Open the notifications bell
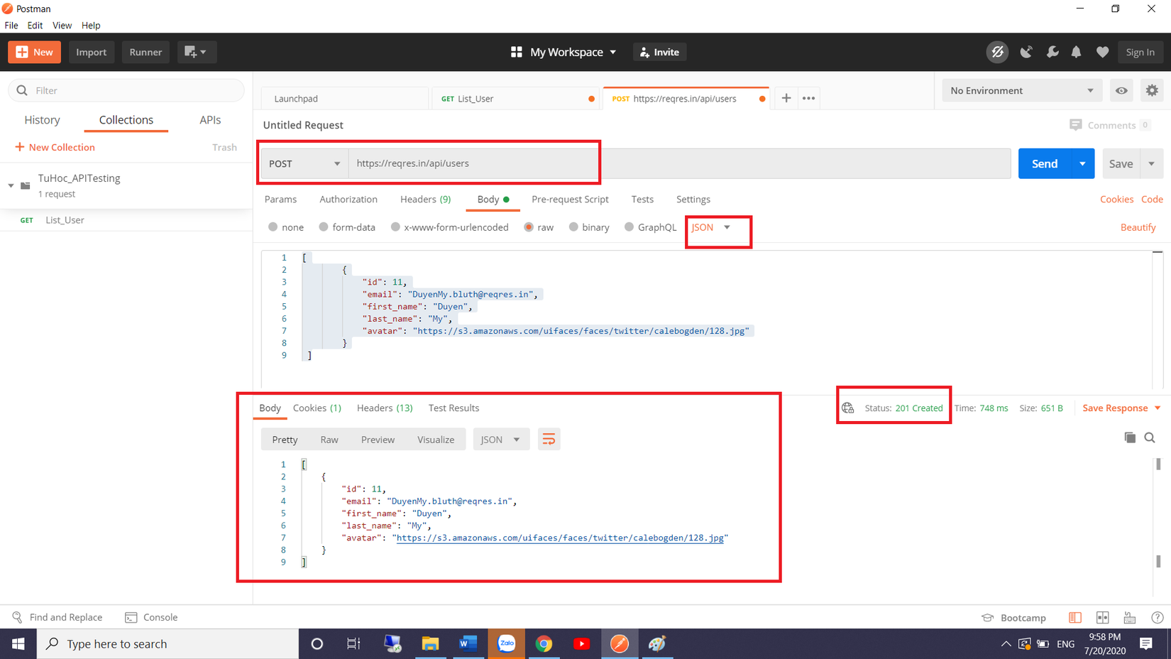The width and height of the screenshot is (1171, 659). (x=1077, y=52)
